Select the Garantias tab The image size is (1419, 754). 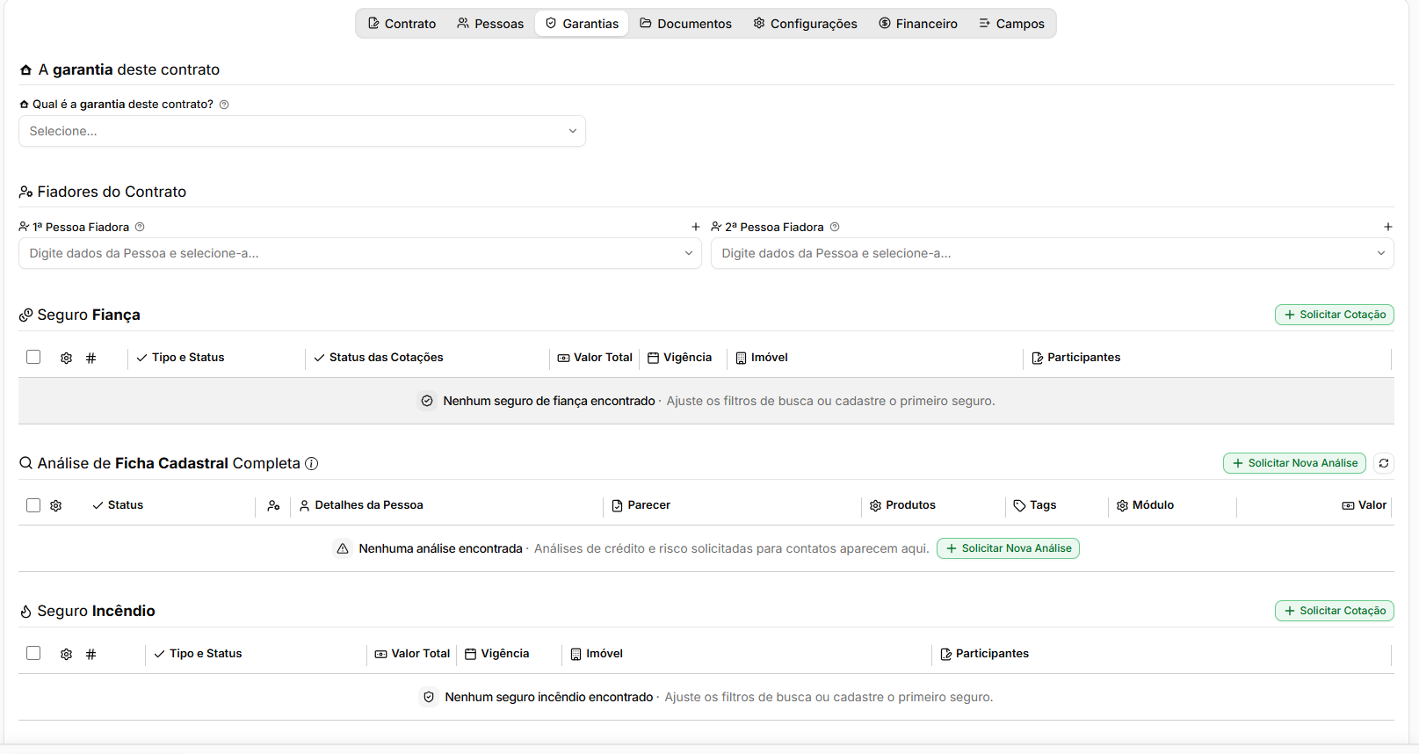582,24
